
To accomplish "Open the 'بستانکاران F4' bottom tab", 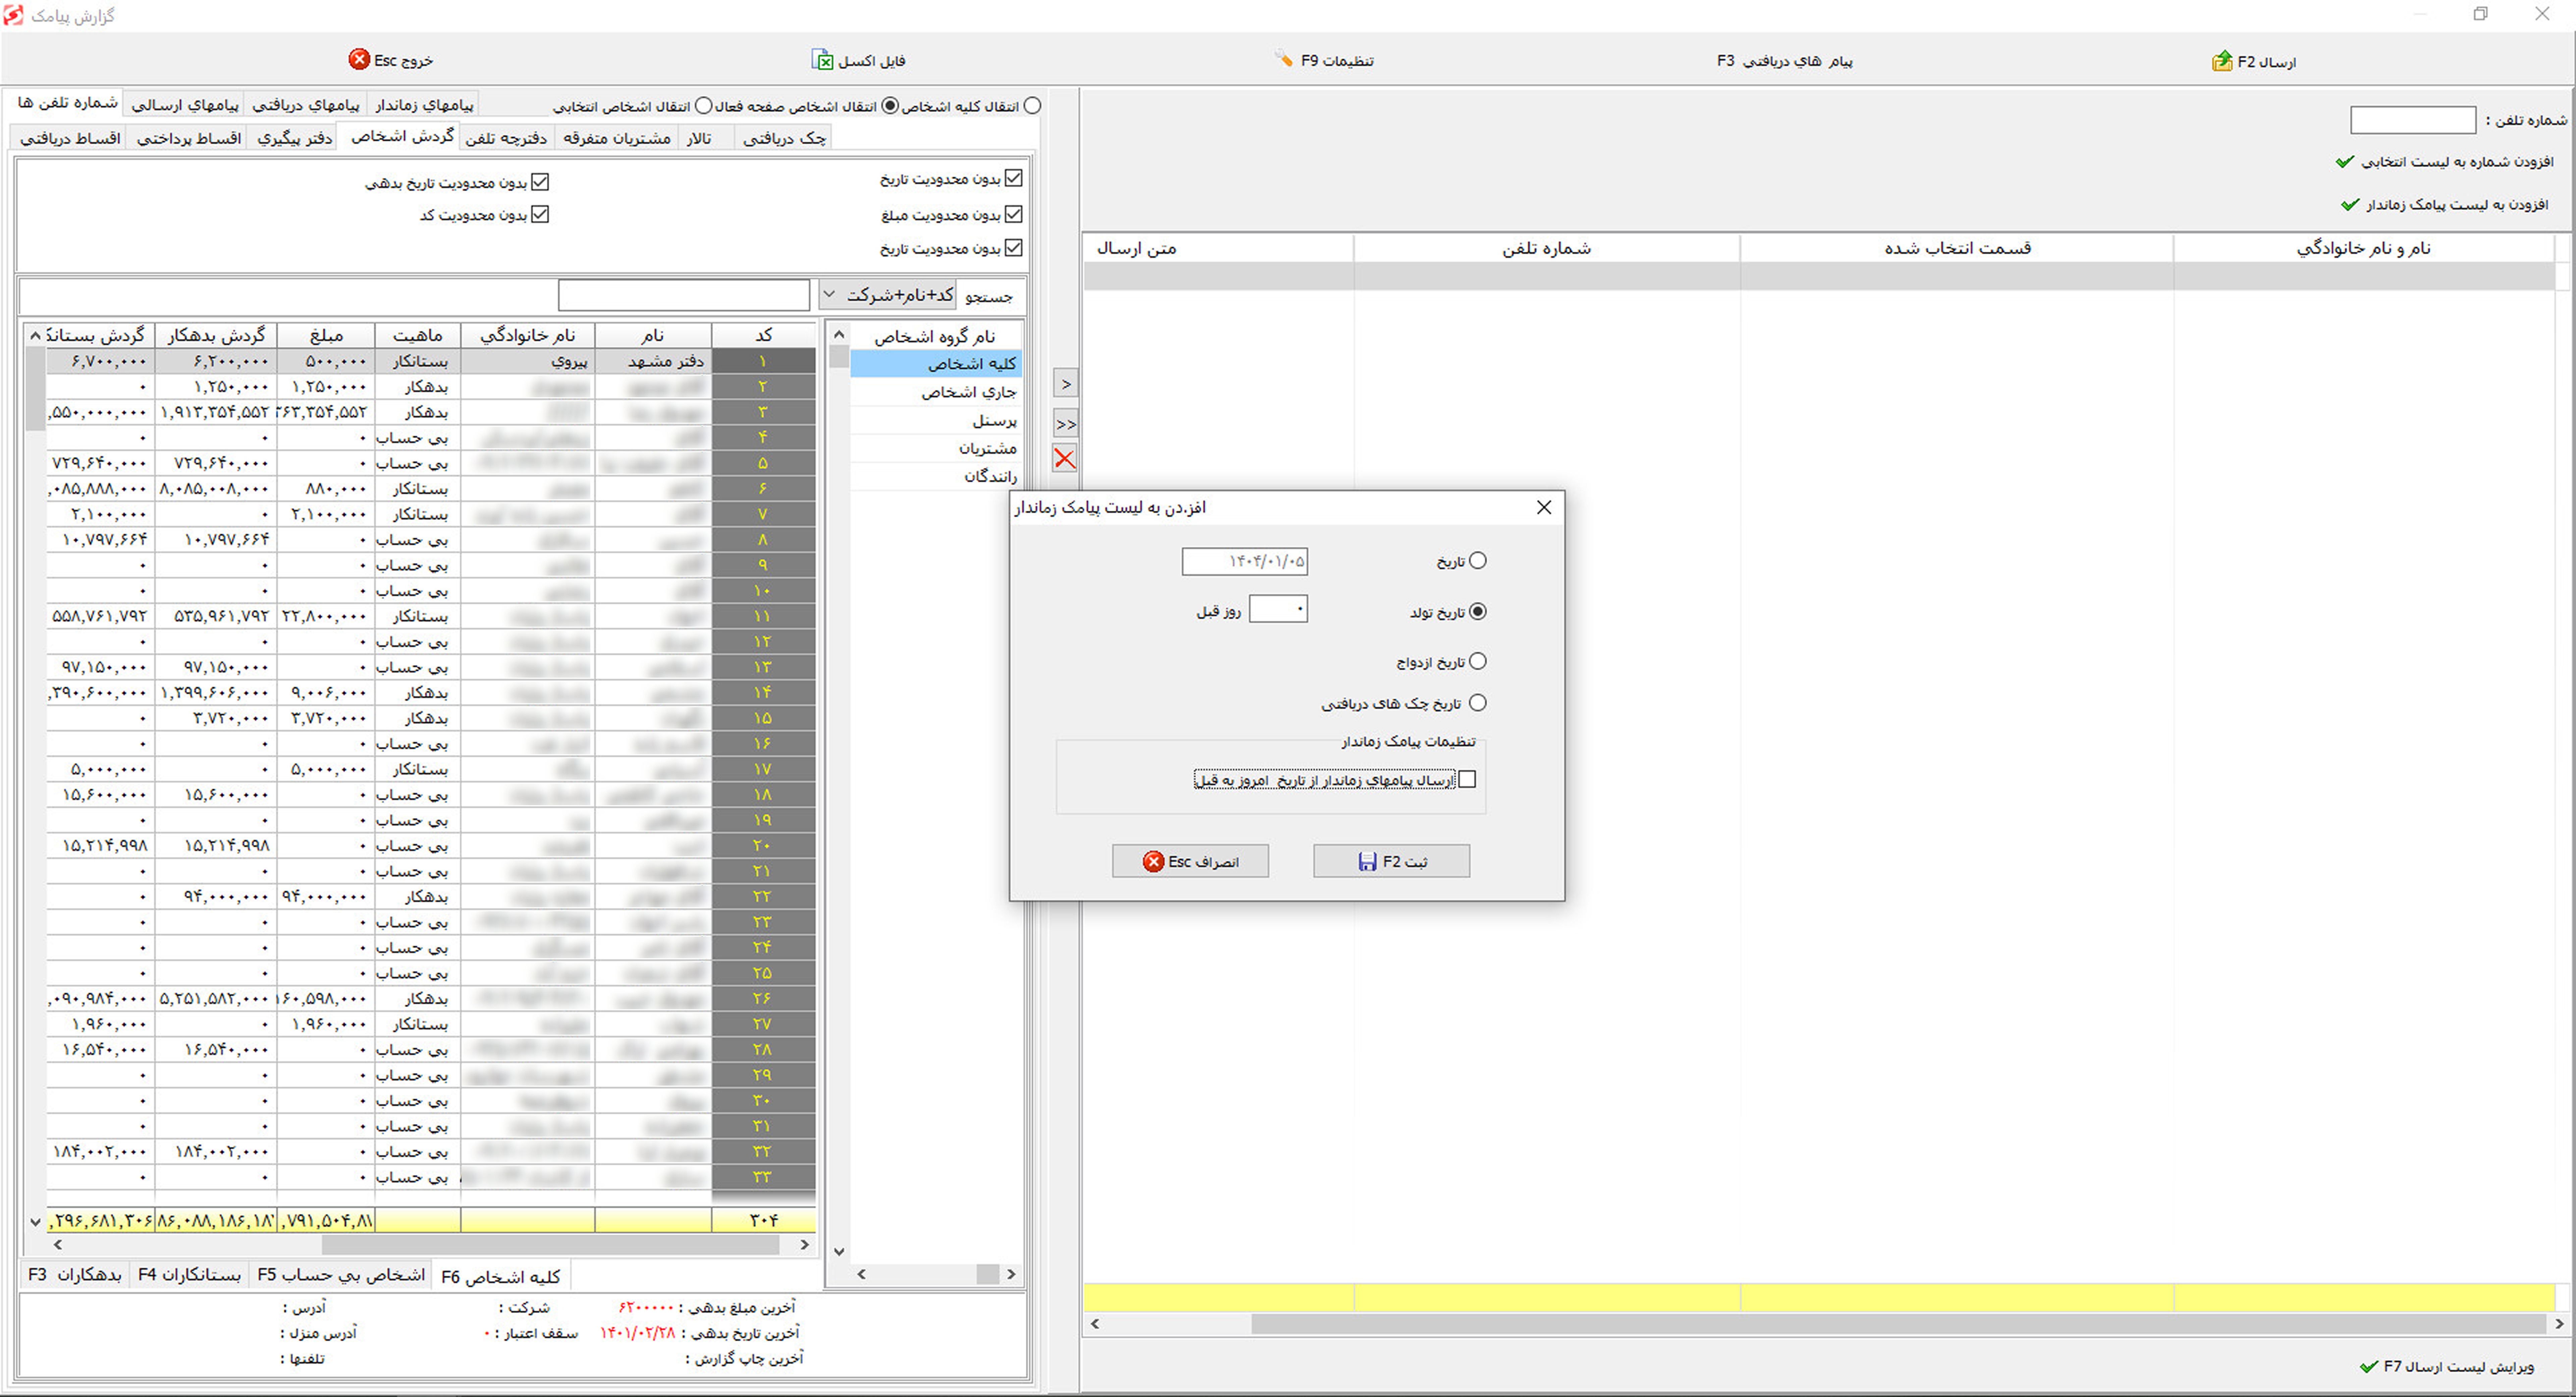I will pos(190,1275).
